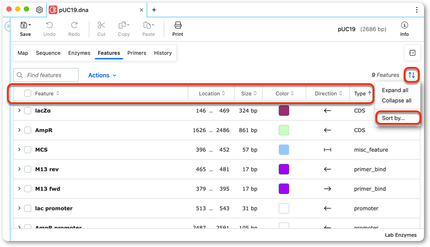Click the lacZα maroon color swatch
The height and width of the screenshot is (247, 430).
[x=284, y=111]
